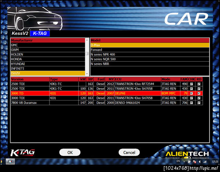Toggle RD checkbox for DELPHI row
Viewport: 220px width, 172px height.
[x=199, y=93]
